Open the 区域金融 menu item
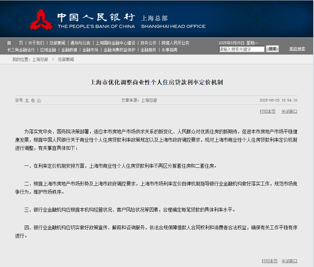The height and width of the screenshot is (267, 314). 48,50
